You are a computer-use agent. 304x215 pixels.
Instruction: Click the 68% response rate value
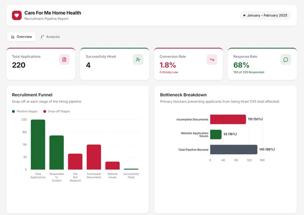[x=241, y=65]
